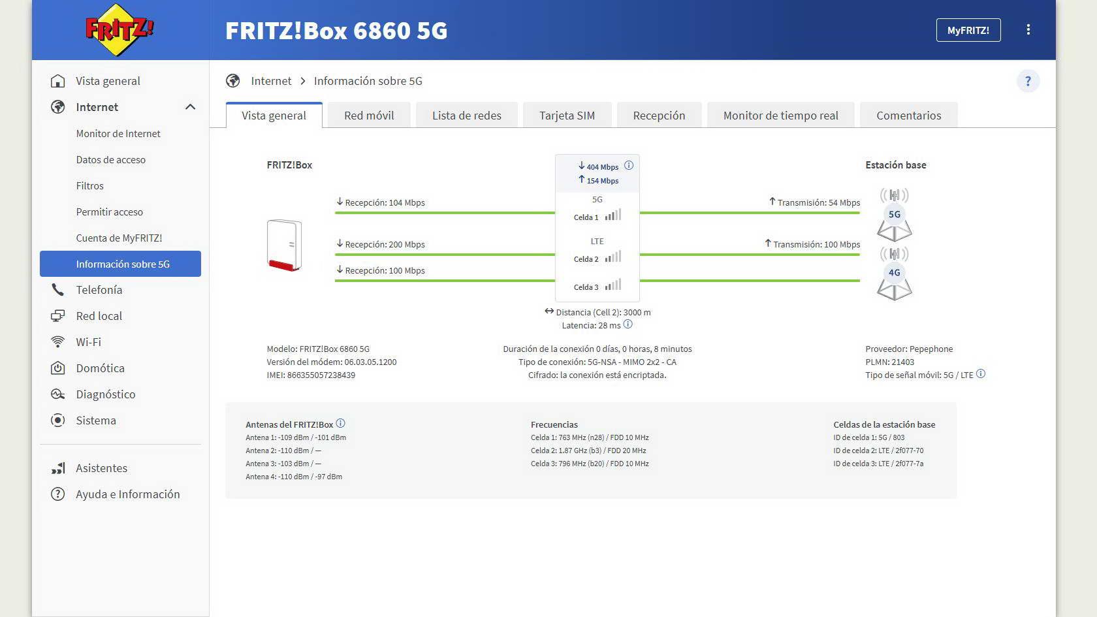The image size is (1097, 617).
Task: Show info next to Latencia 28 ms
Action: [628, 324]
